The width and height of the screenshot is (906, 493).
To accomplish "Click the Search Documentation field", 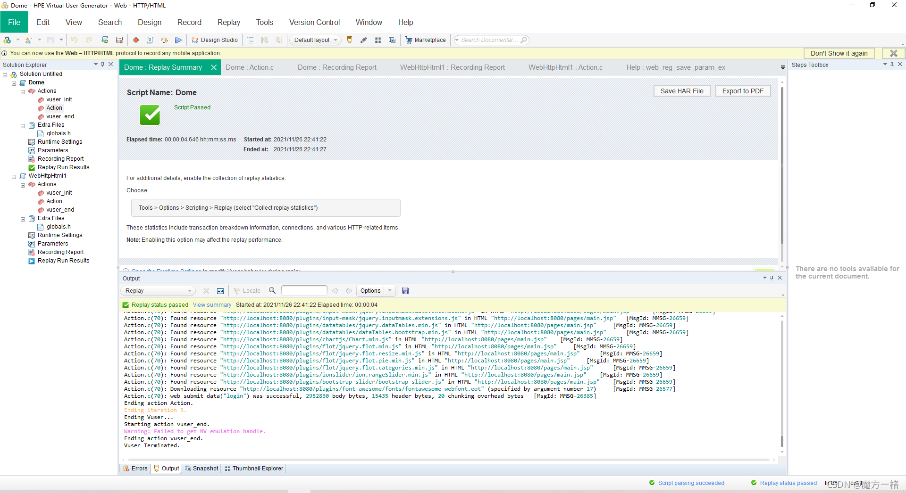I will click(x=491, y=40).
